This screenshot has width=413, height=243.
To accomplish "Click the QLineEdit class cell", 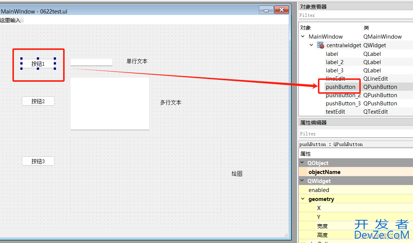I will 375,78.
